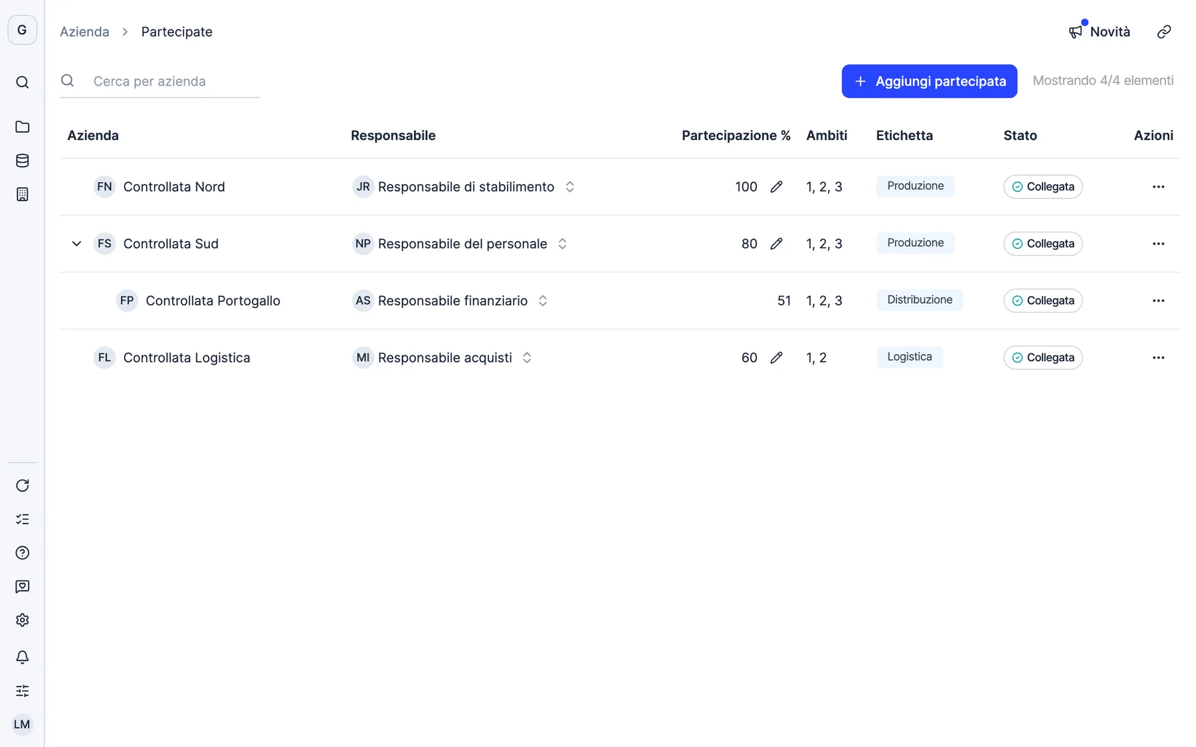Open the checklist tasks icon in the sidebar

pos(22,519)
